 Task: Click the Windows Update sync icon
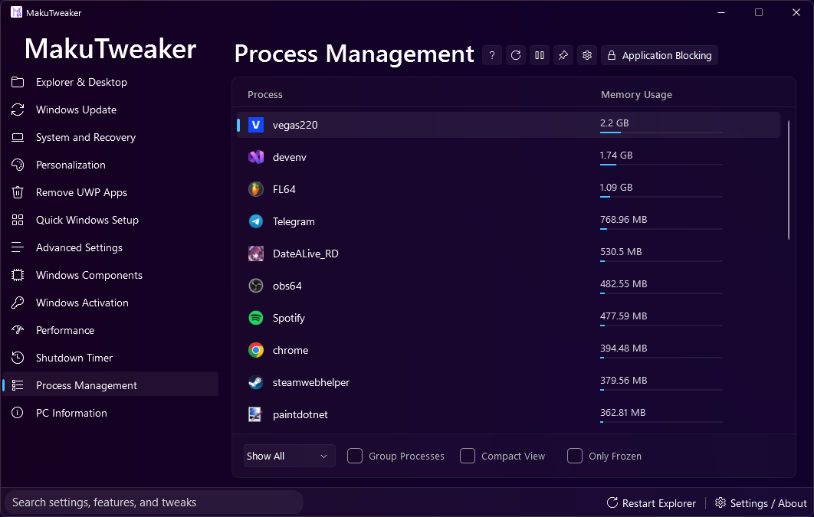point(18,110)
